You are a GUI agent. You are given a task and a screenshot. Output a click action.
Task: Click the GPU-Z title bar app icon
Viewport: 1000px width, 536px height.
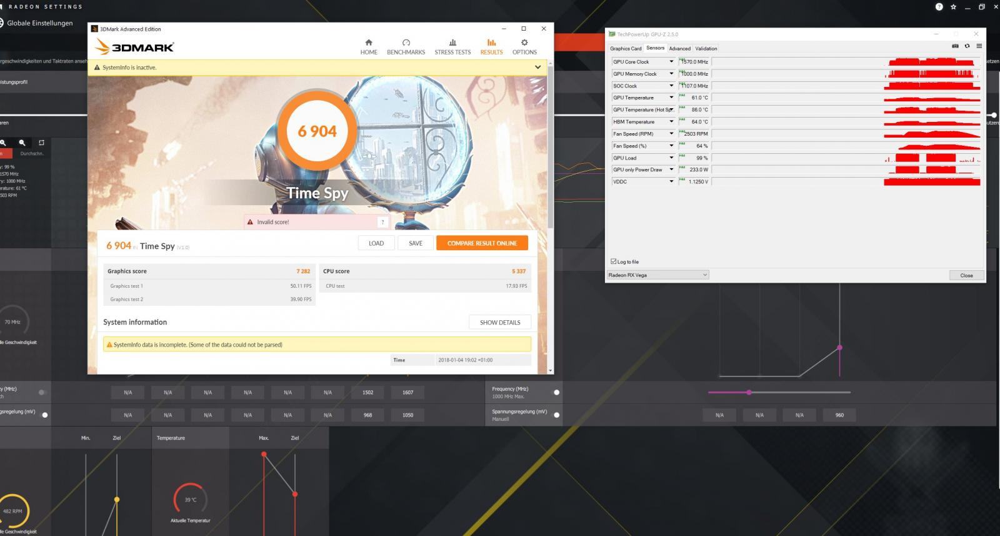[612, 34]
